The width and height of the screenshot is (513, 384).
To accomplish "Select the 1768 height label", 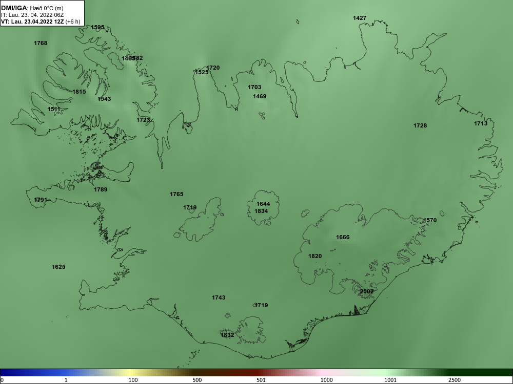I will (x=41, y=43).
